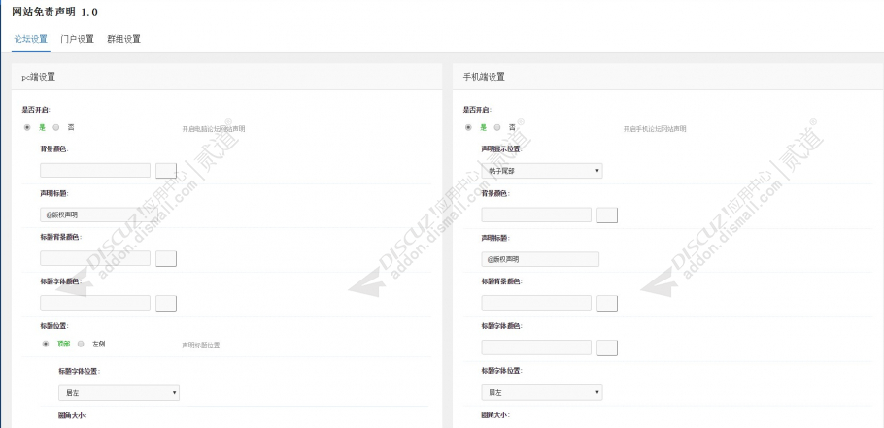Viewport: 884px width, 428px height.
Task: Click the pc端设置 panel header
Action: [226, 77]
